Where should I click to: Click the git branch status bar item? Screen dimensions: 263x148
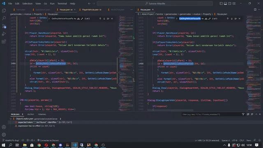(11, 140)
